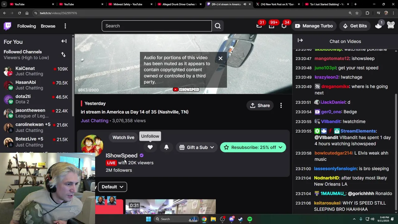This screenshot has height=224, width=398.
Task: Click the IShowSpeed channel avatar
Action: (92, 145)
